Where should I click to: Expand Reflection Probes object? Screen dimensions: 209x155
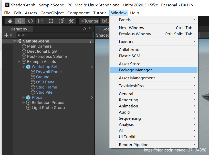(x=24, y=103)
